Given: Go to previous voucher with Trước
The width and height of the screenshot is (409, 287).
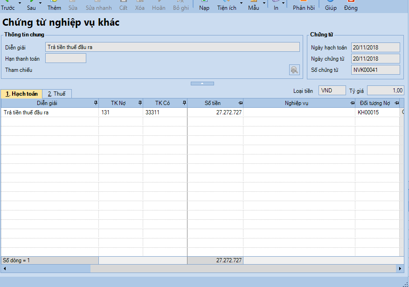Looking at the screenshot, I should coord(8,6).
